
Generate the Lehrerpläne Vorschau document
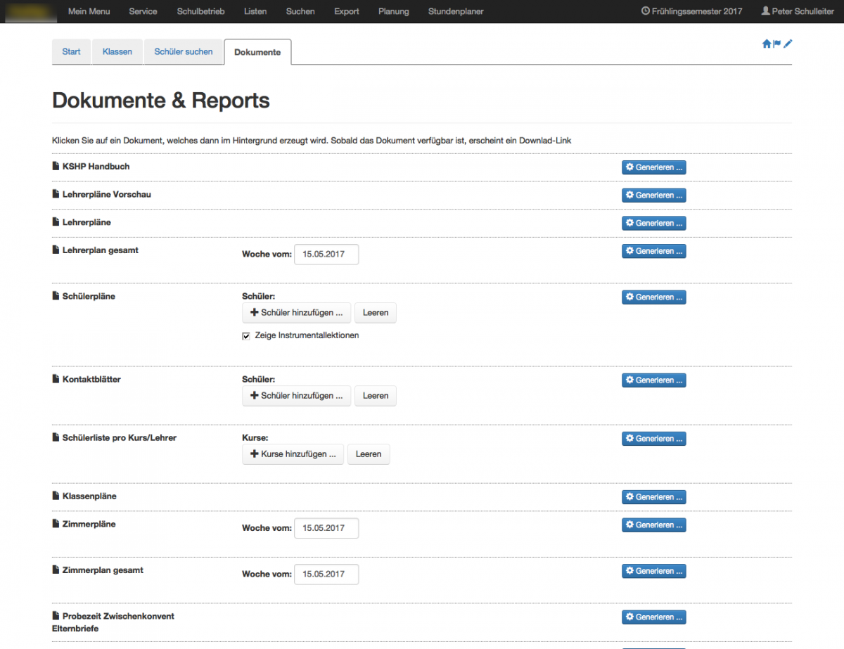point(653,195)
